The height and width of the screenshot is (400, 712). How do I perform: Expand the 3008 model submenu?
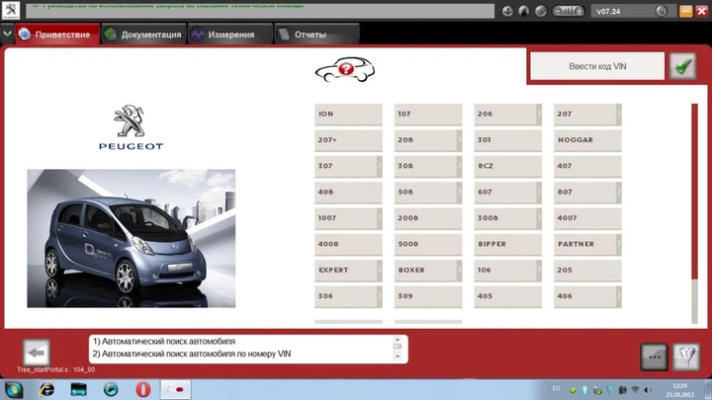539,218
